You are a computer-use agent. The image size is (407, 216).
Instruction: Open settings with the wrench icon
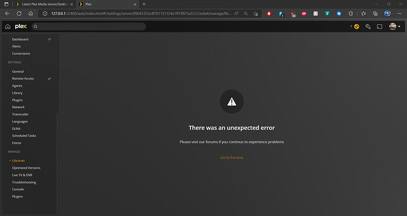tap(368, 27)
